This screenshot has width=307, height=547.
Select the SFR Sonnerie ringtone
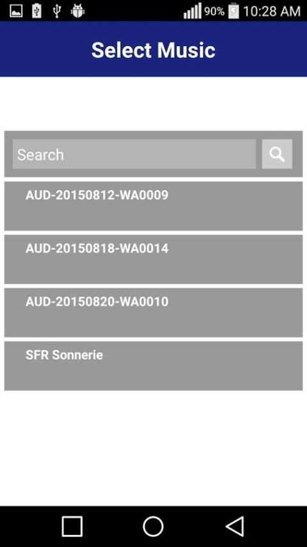(153, 366)
